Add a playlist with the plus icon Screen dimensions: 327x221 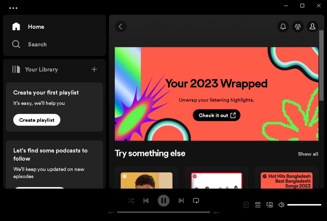[x=94, y=69]
